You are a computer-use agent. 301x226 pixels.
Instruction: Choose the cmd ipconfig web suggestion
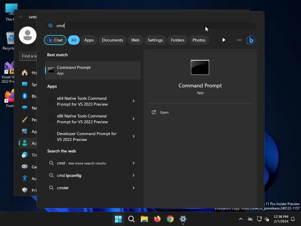tap(93, 175)
